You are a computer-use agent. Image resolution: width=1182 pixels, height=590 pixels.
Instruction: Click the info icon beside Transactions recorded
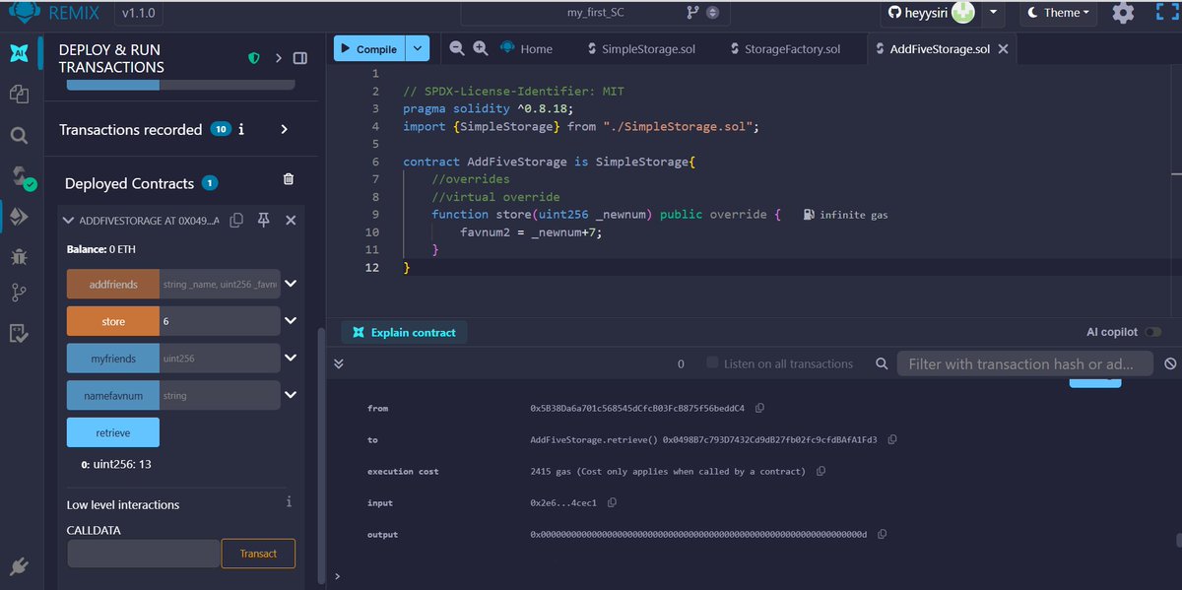pos(241,129)
